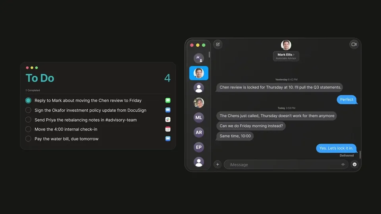Click 'Sign the Okafor investment policy' task text
The image size is (381, 214).
[90, 110]
